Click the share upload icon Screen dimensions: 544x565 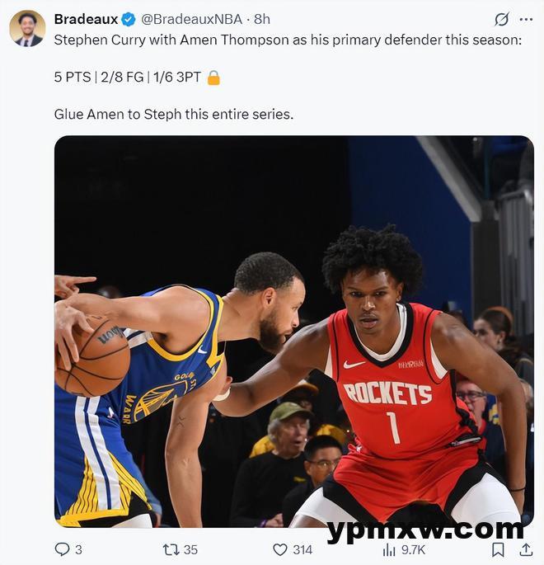pos(526,550)
